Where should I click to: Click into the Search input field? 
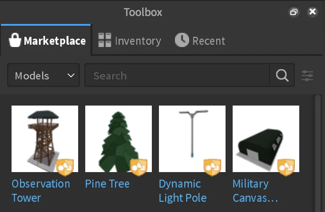coord(177,75)
